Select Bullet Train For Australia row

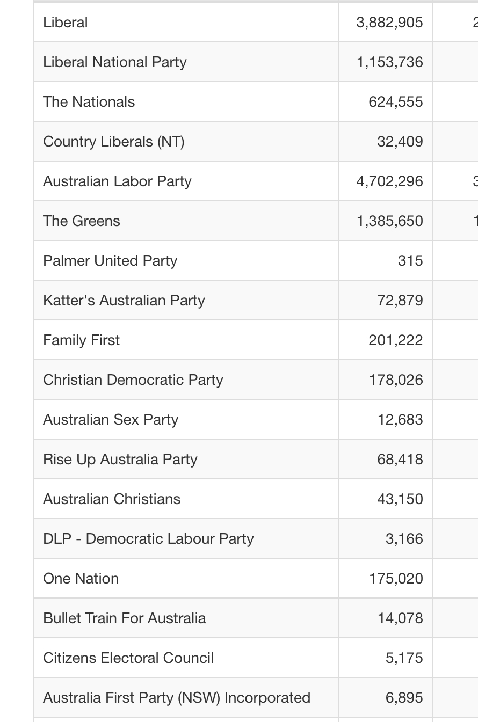pyautogui.click(x=256, y=618)
